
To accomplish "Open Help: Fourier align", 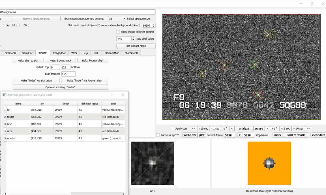I will tap(93, 61).
